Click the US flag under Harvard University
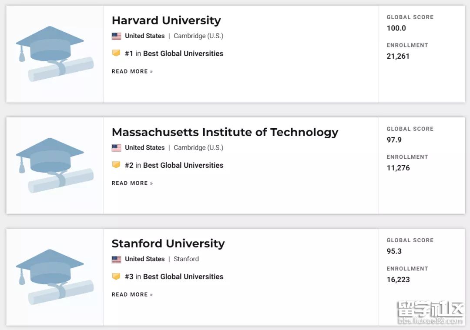The width and height of the screenshot is (470, 330). pyautogui.click(x=117, y=36)
